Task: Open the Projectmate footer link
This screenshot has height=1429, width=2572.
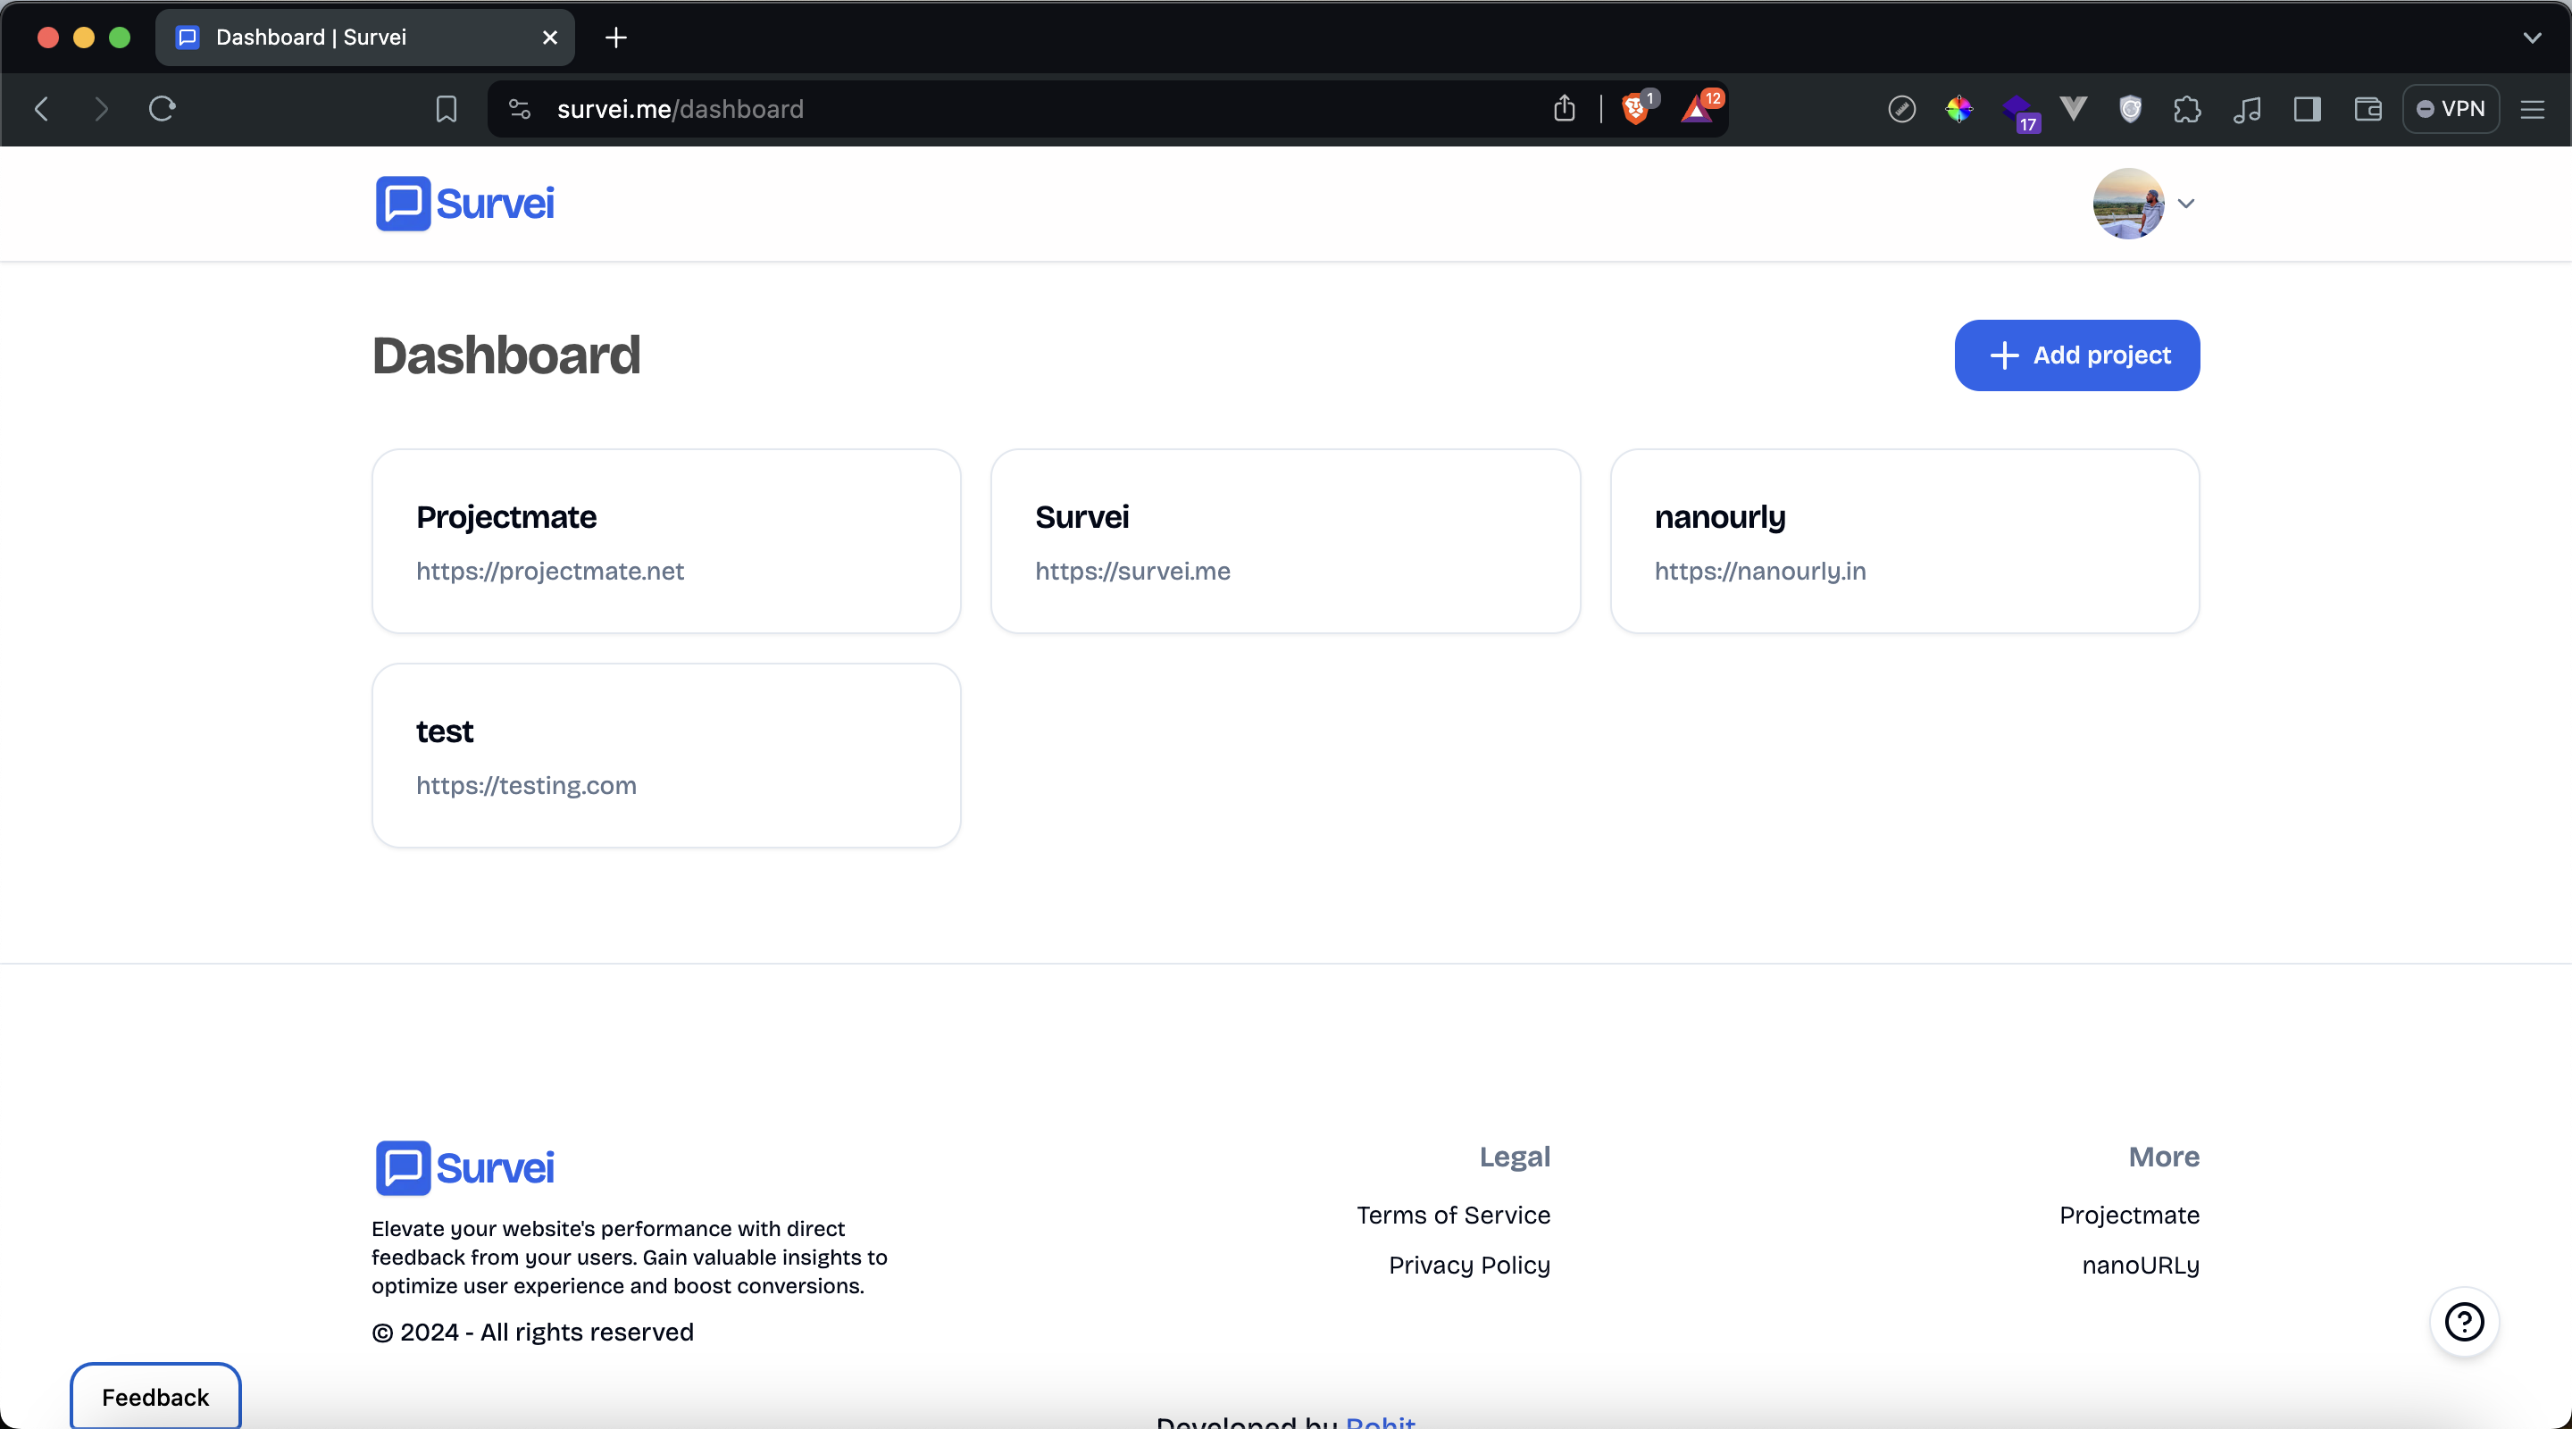Action: [x=2129, y=1216]
